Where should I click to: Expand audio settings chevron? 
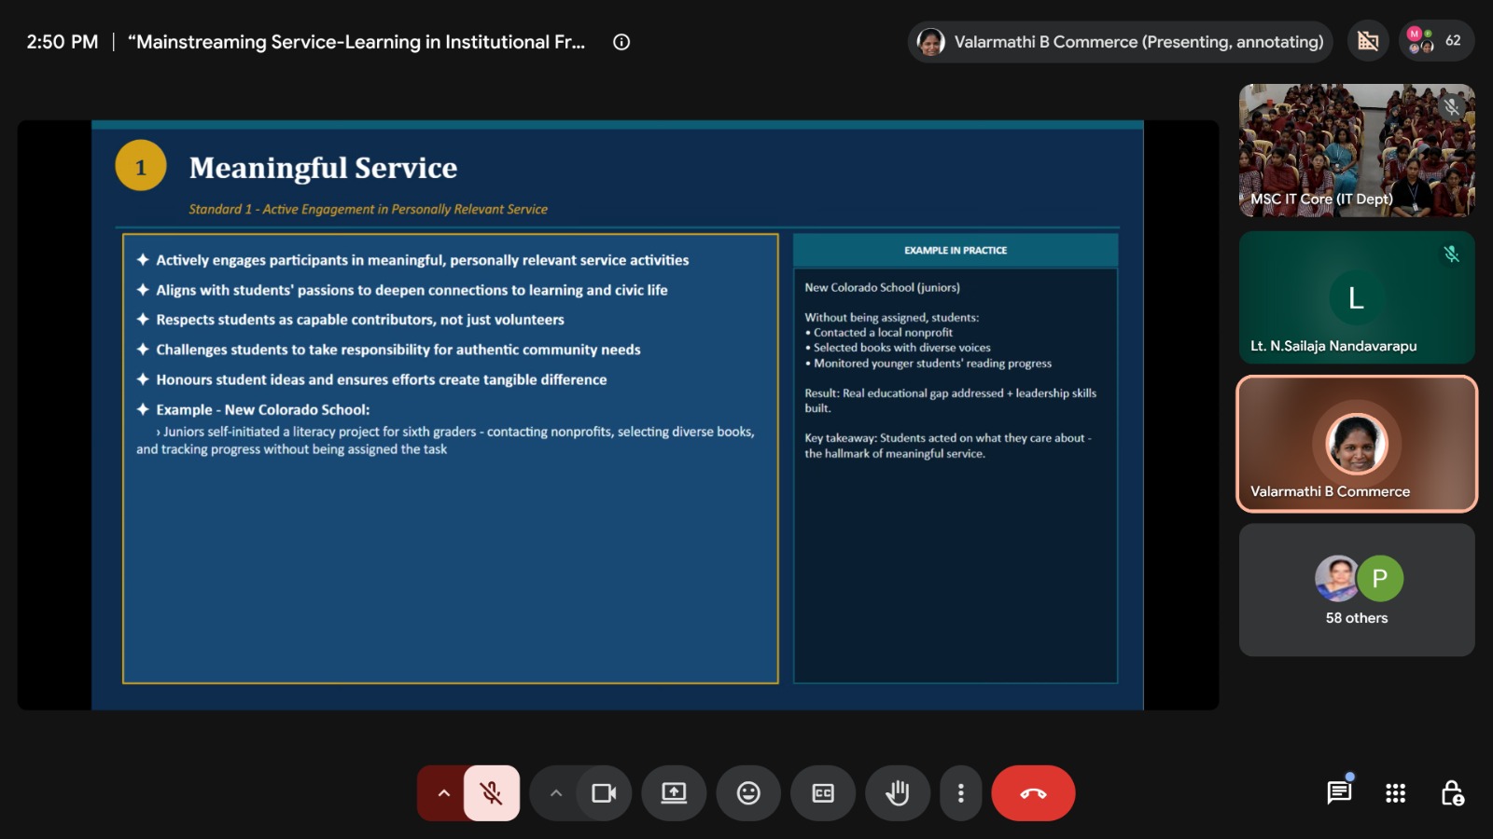[x=443, y=793]
